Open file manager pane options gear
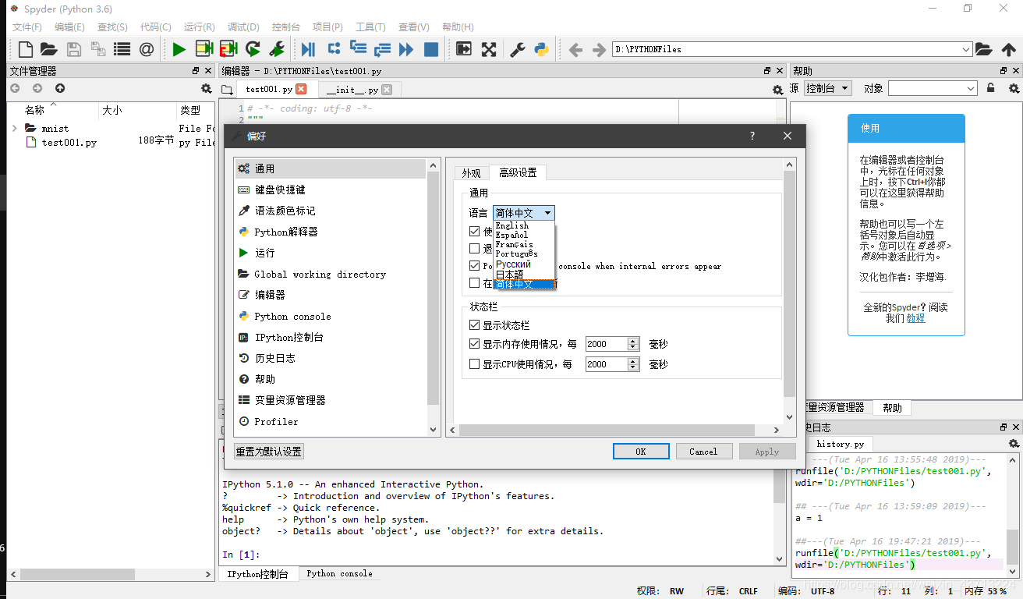This screenshot has width=1023, height=599. coord(206,89)
